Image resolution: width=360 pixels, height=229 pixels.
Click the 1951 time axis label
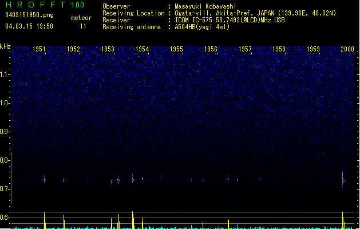point(39,49)
